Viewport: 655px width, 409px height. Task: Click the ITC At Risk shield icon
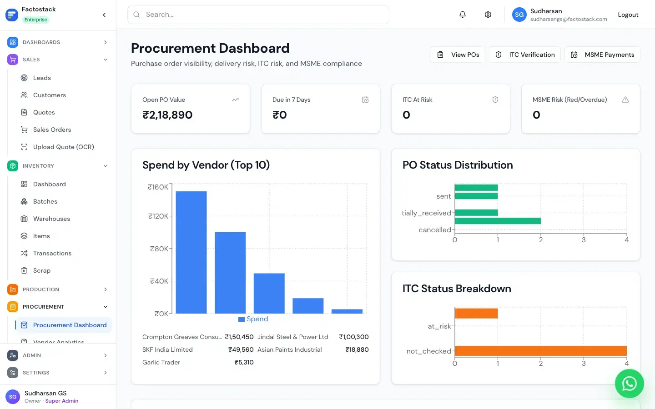tap(495, 100)
